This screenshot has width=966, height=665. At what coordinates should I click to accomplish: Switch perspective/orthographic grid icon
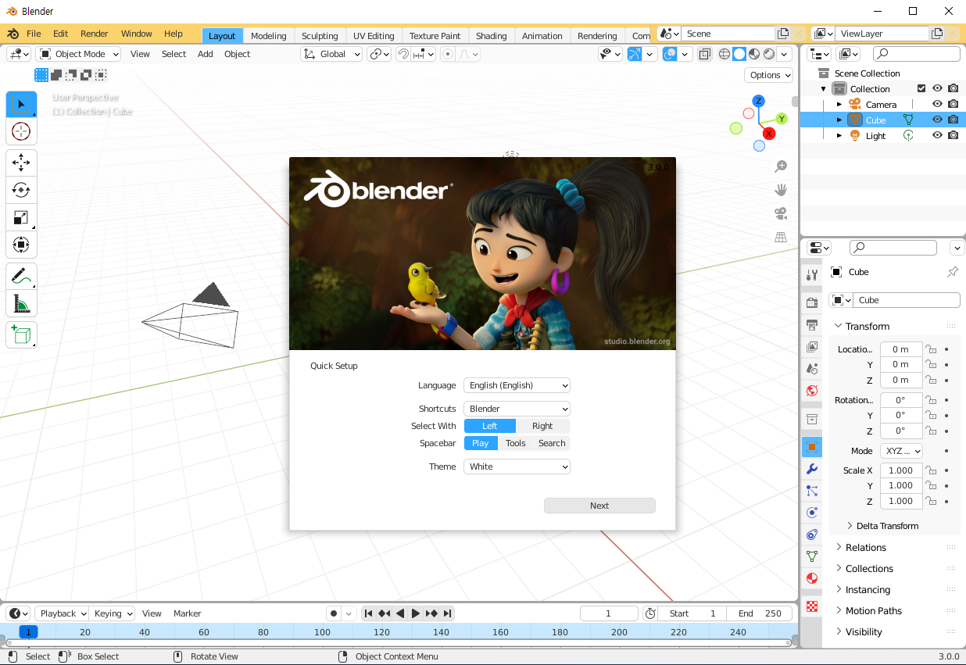pyautogui.click(x=780, y=237)
